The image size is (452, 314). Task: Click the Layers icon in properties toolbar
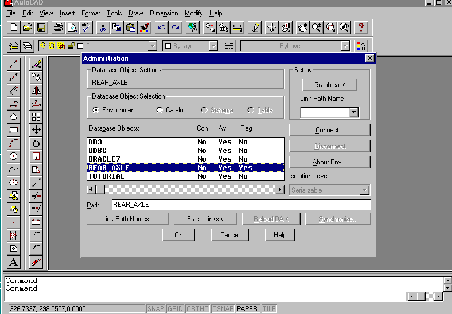click(14, 46)
